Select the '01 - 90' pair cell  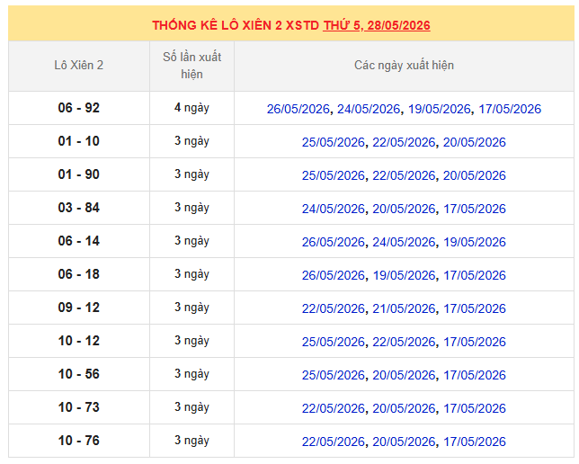click(x=78, y=174)
